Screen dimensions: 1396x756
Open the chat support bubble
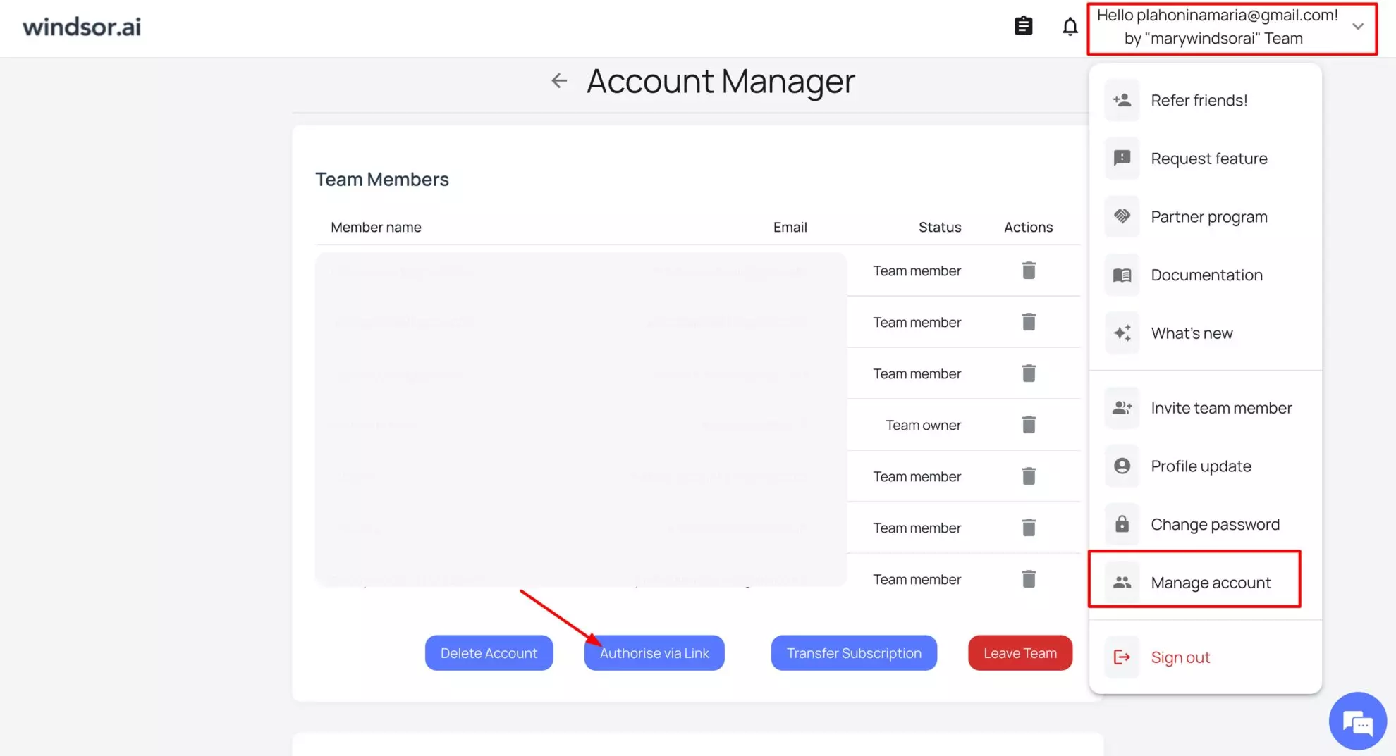[x=1357, y=721]
